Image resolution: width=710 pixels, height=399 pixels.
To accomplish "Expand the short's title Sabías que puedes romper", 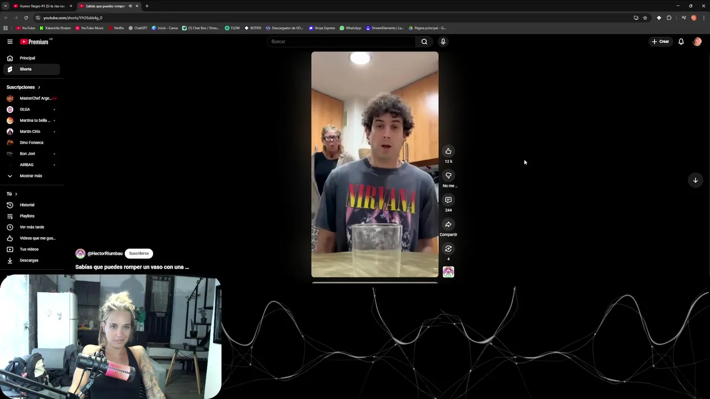I will coord(132,267).
